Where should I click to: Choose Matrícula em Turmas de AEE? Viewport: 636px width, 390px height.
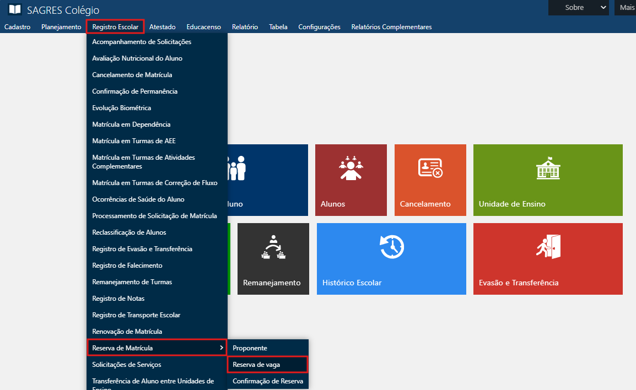point(157,141)
